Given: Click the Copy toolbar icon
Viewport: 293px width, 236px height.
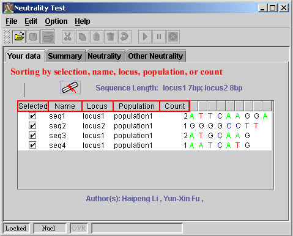Looking at the screenshot, I should (x=83, y=37).
